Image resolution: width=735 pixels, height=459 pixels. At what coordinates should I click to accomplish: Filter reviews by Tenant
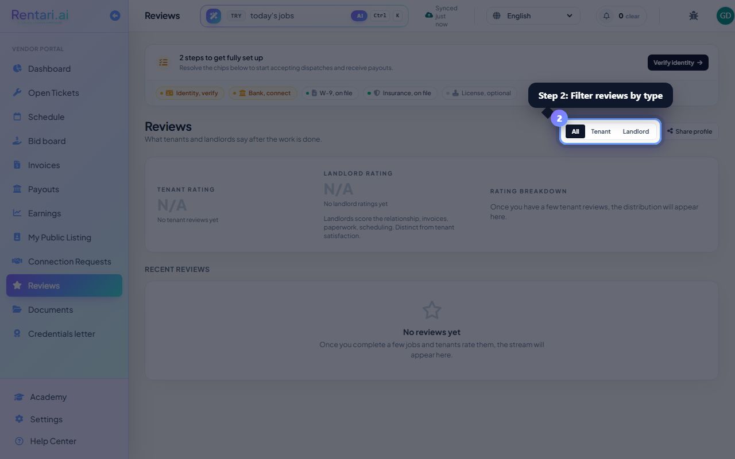point(601,131)
